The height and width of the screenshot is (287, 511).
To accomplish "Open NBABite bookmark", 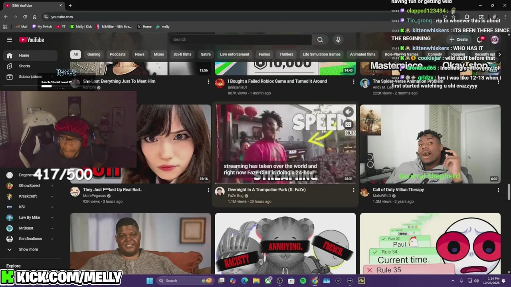I will (x=113, y=27).
